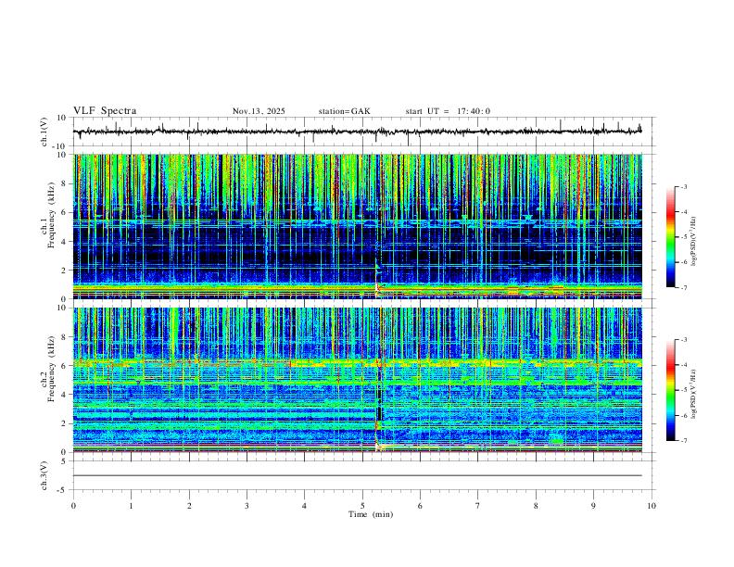
Task: Select the "start UT = 17:40:0" label
Action: (x=448, y=111)
